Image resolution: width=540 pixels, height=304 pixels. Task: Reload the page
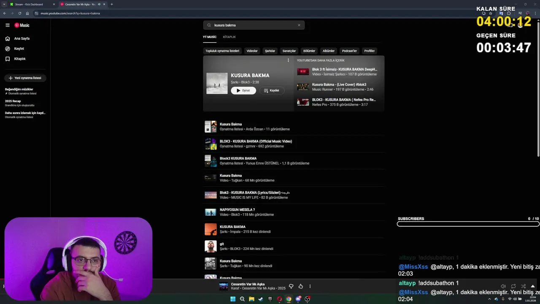tap(19, 13)
